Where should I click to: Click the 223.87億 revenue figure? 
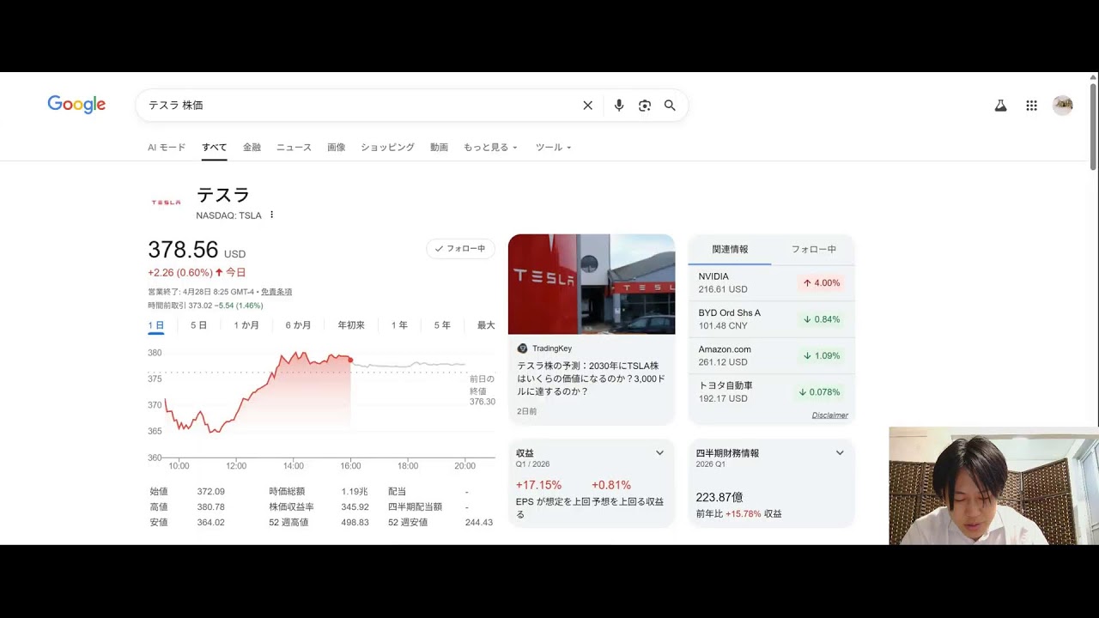(720, 497)
